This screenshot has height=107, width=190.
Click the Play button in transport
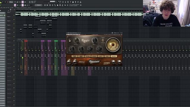click(3, 2)
